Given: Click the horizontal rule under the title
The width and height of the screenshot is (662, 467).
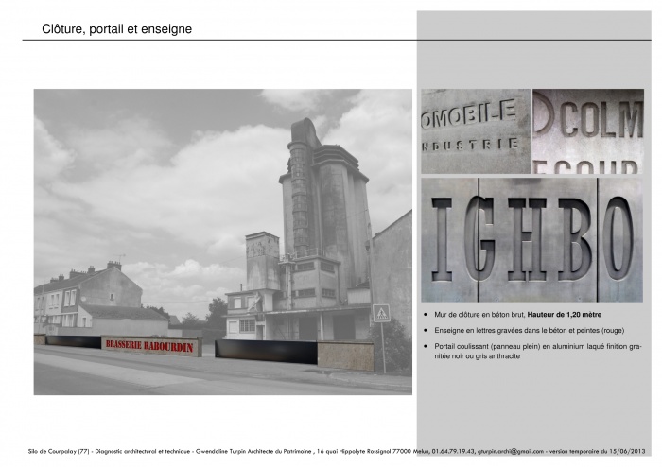Looking at the screenshot, I should pyautogui.click(x=331, y=41).
